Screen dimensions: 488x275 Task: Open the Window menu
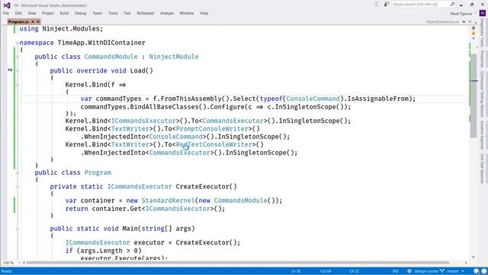(186, 14)
